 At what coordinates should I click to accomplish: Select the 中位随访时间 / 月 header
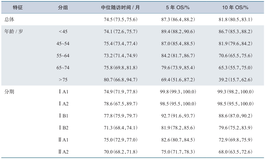120,8
